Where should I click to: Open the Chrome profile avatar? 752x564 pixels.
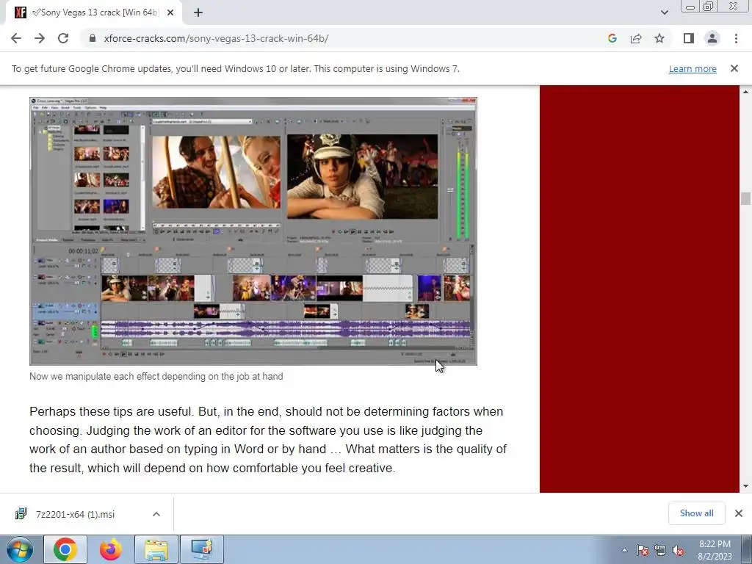pos(712,38)
